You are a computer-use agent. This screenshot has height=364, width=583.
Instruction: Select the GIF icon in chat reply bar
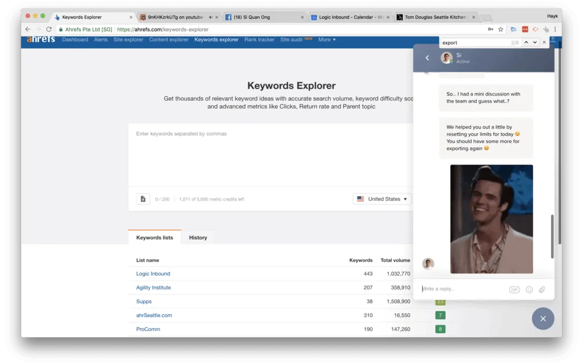point(514,289)
